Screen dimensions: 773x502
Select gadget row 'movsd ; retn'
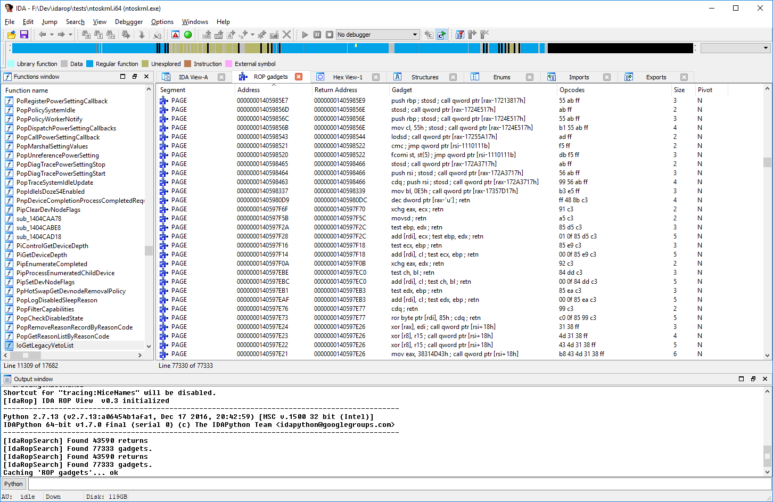tap(460, 218)
